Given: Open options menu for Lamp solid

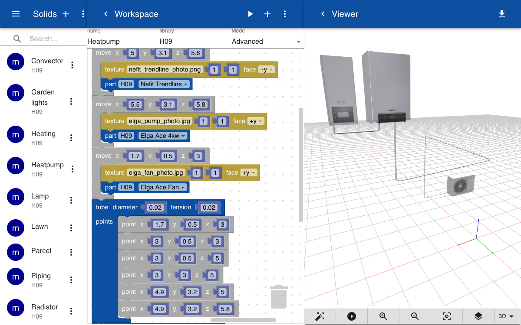Looking at the screenshot, I should (71, 200).
